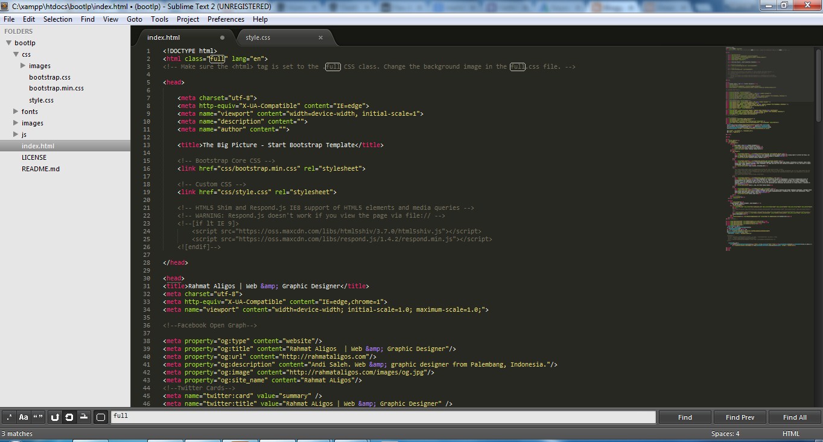Viewport: 823px width, 442px height.
Task: Expand the fonts folder
Action: pos(16,112)
